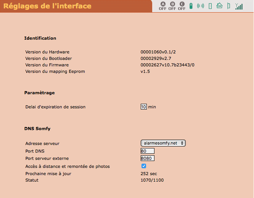Click the Port serveur externe field

(x=147, y=158)
